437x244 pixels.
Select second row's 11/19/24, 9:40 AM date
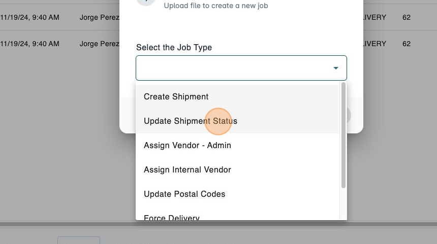tap(30, 44)
